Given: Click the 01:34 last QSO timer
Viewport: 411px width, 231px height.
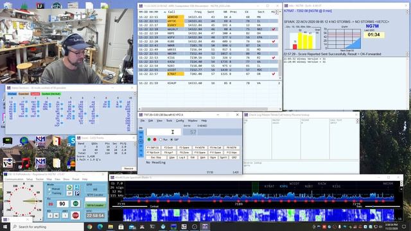Looking at the screenshot, I should 374,35.
